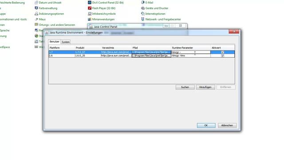Open the 'ormationen und -tools' link

(x=13, y=19)
